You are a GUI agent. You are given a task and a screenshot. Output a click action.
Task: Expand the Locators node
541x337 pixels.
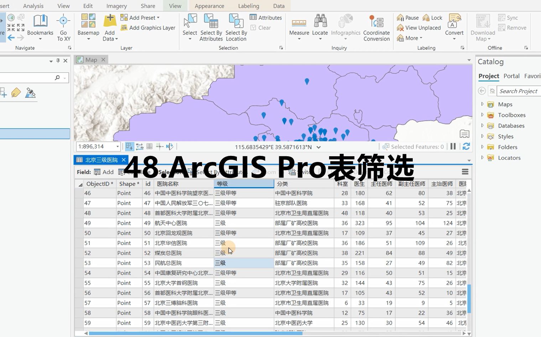482,157
